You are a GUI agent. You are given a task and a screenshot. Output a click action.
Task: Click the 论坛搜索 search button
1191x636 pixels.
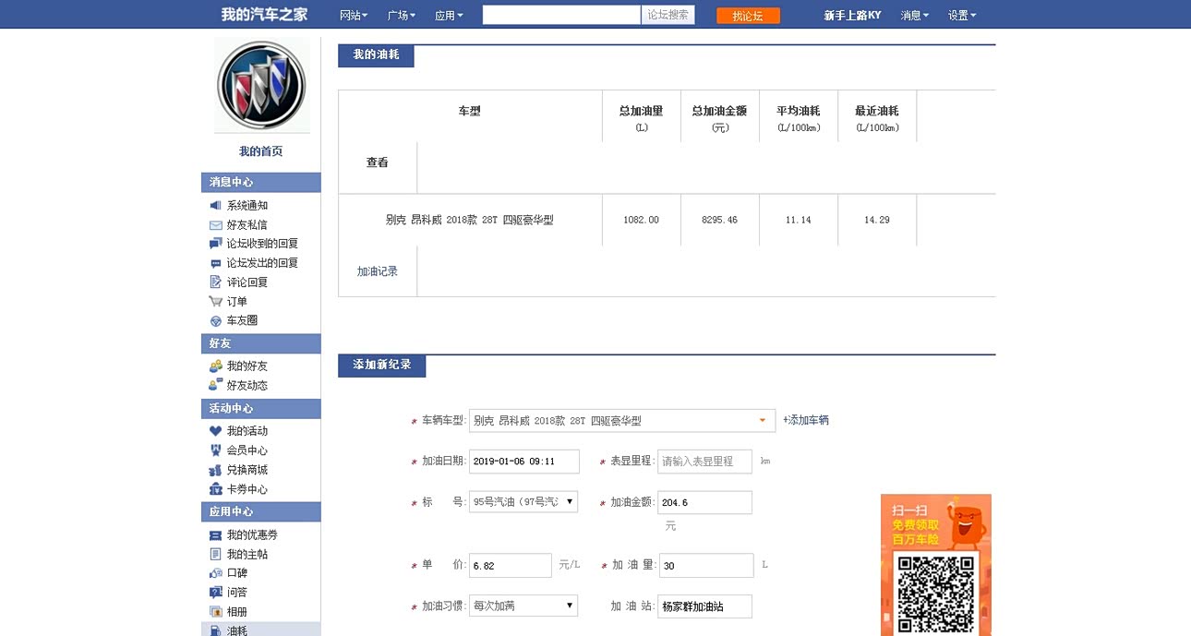(668, 15)
